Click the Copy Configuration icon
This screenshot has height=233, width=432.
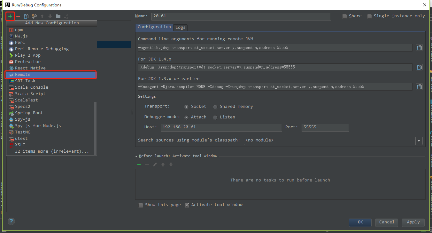coord(26,16)
